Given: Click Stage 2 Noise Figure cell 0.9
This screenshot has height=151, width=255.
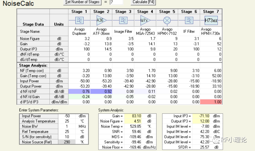Looking at the screenshot, I should click(x=101, y=39).
